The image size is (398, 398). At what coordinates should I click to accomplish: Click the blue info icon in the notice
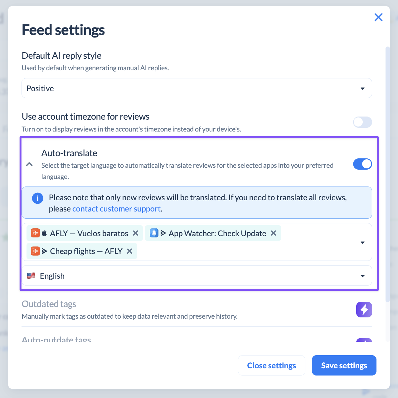pyautogui.click(x=37, y=198)
